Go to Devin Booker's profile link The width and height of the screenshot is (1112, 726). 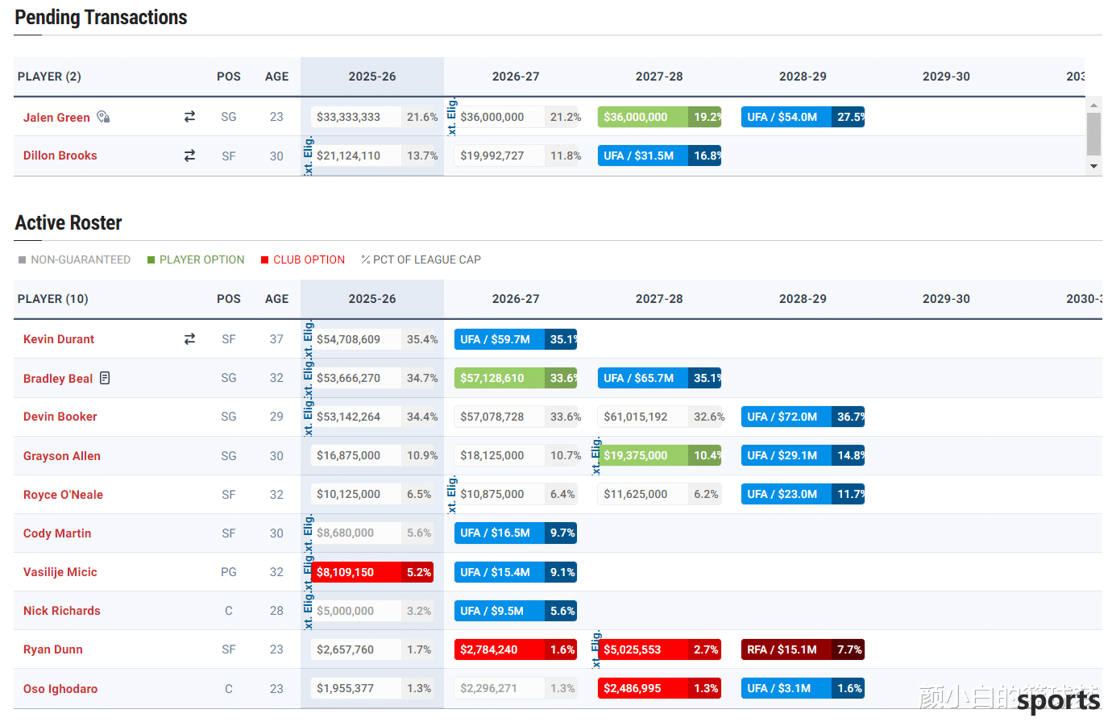click(x=60, y=417)
